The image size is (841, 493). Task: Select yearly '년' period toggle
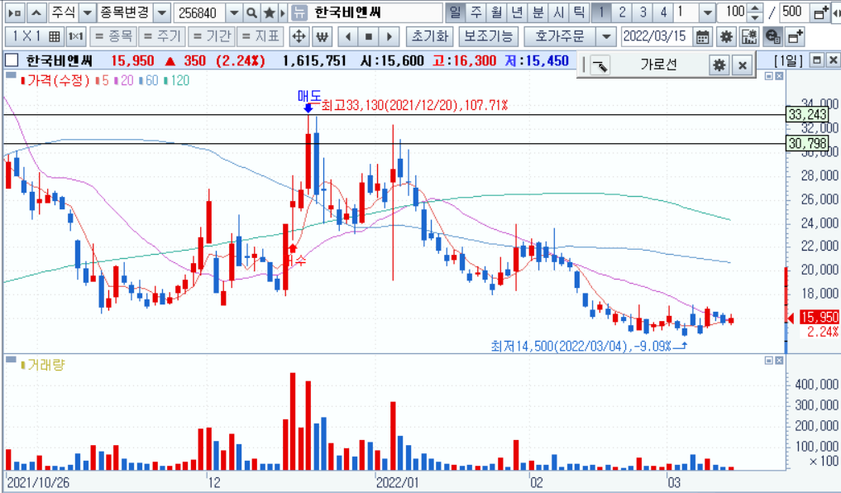click(517, 12)
